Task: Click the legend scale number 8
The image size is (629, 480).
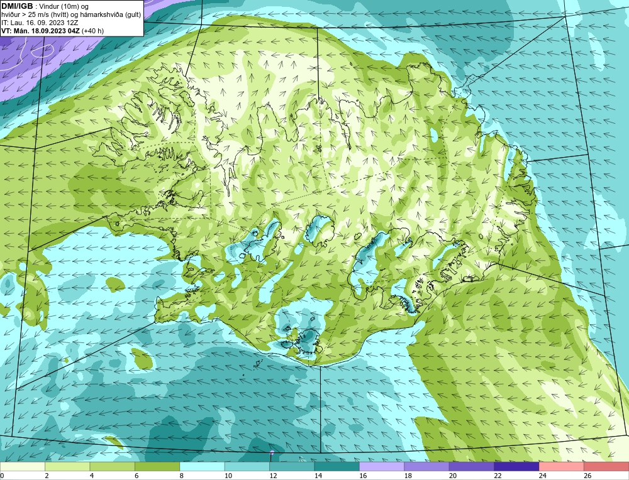Action: tap(182, 476)
